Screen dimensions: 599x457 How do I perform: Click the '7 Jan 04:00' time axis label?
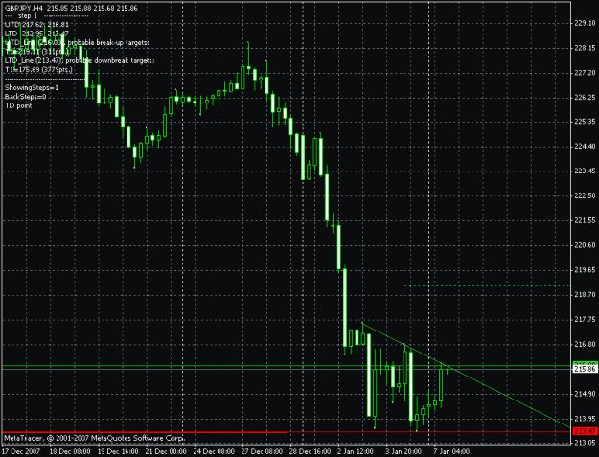(451, 451)
